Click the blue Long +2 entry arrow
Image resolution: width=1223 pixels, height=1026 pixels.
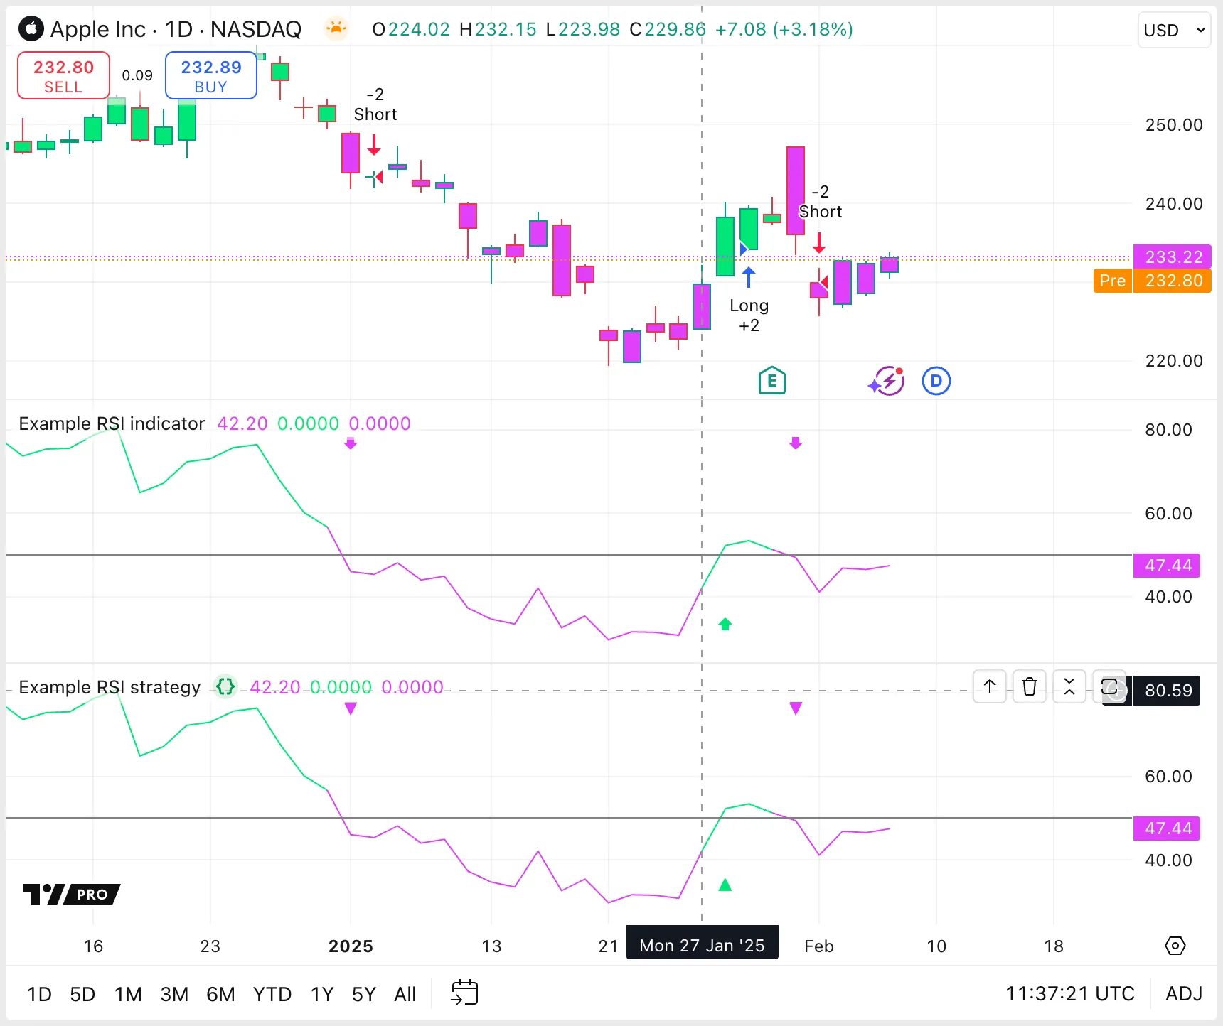749,277
